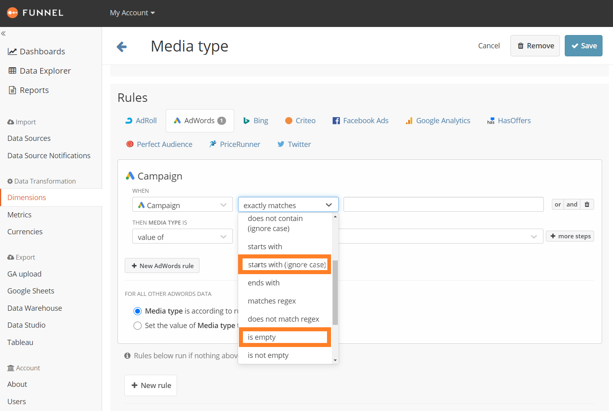Open the My Account dropdown

click(132, 13)
